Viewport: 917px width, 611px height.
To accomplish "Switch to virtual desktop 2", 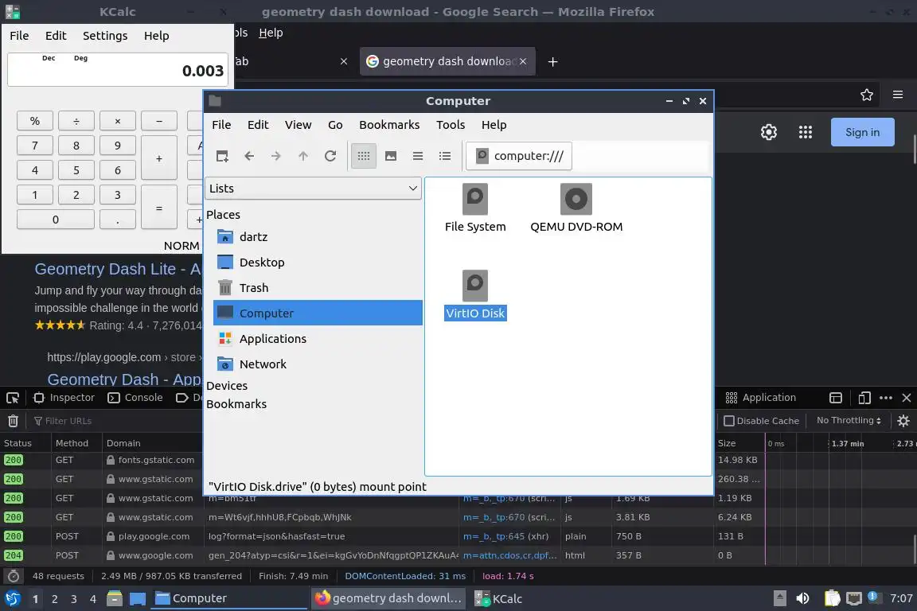I will pyautogui.click(x=54, y=599).
